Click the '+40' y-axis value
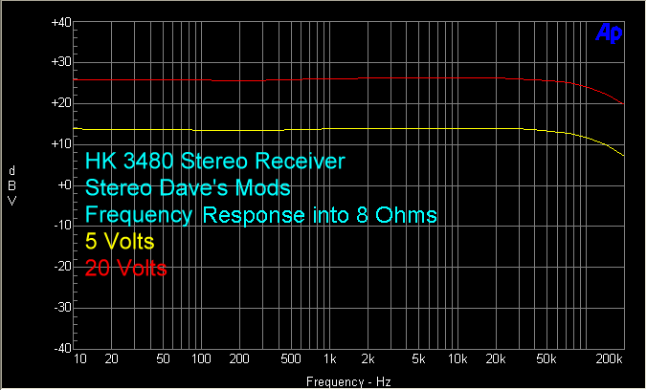Image resolution: width=647 pixels, height=390 pixels. pyautogui.click(x=61, y=22)
